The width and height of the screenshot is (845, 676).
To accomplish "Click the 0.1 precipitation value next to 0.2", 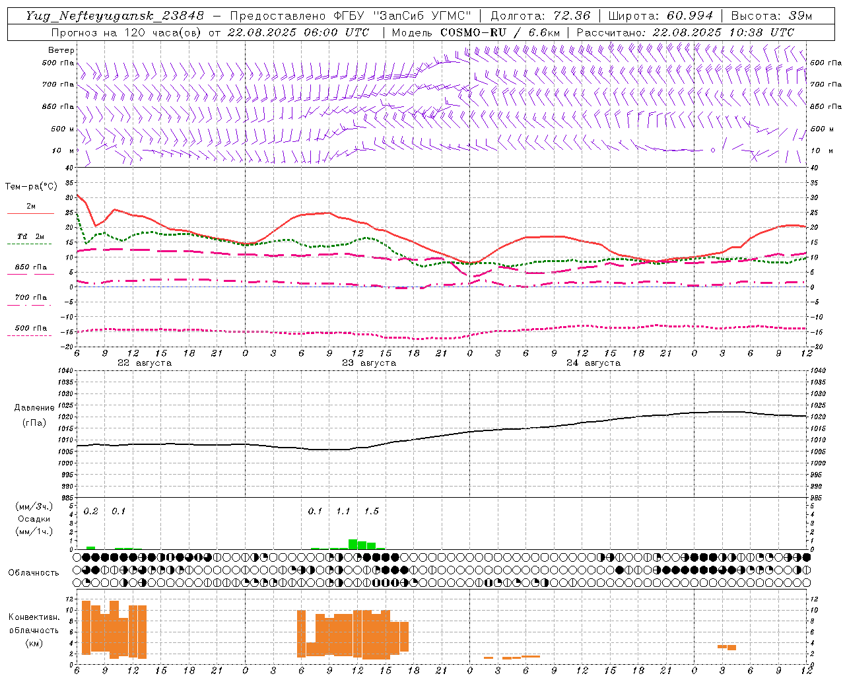I will pyautogui.click(x=119, y=512).
